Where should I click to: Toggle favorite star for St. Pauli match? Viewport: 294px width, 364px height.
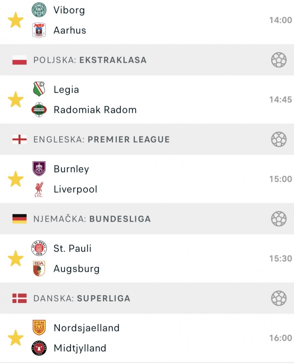point(16,258)
